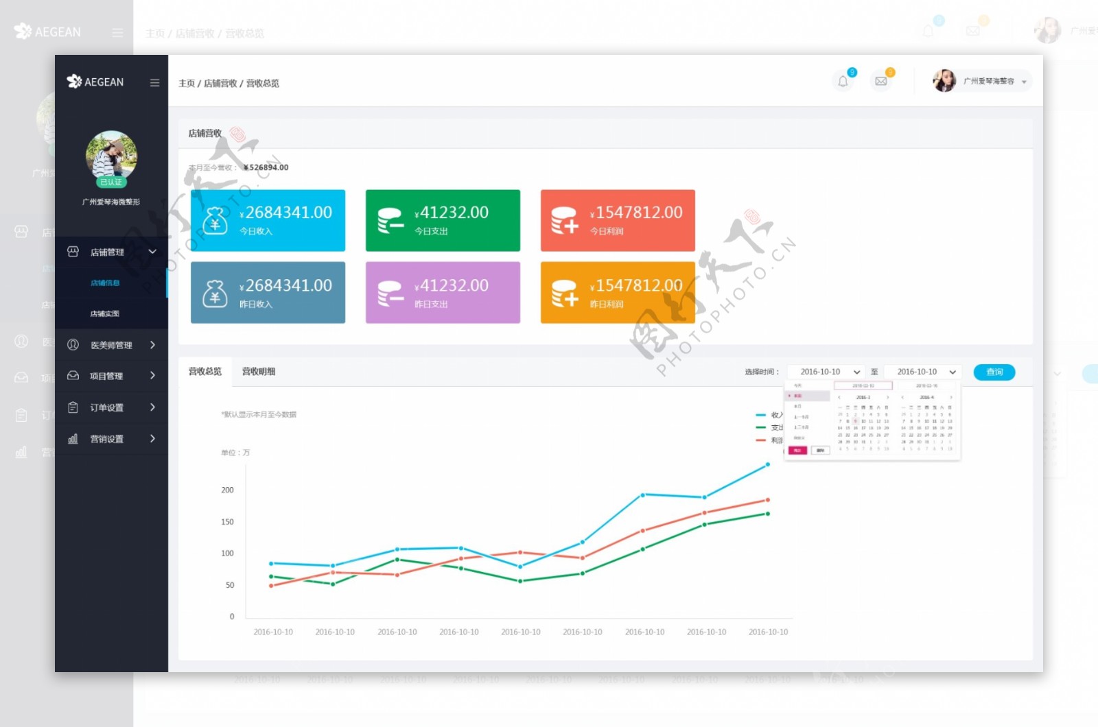Expand the 订单设置 arrow in the sidebar

152,407
